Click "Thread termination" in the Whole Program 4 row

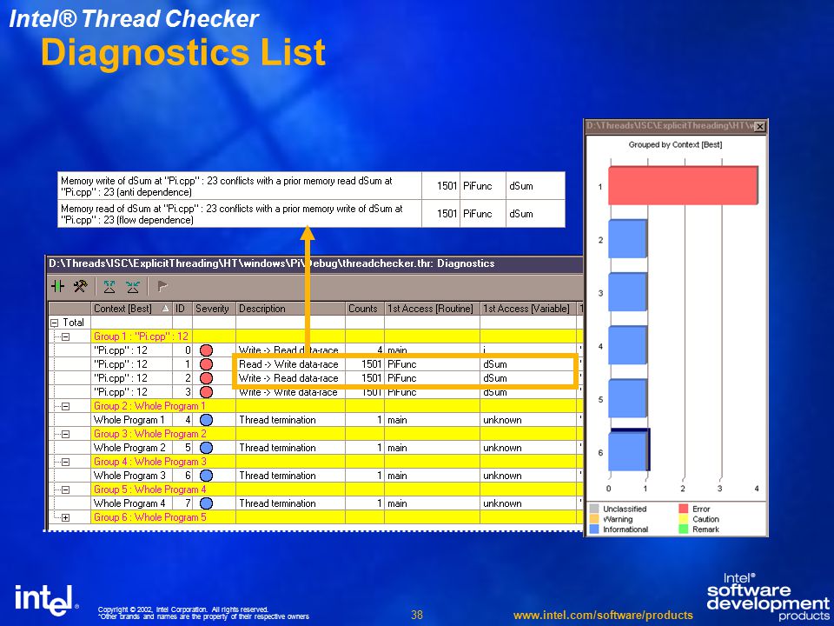click(277, 503)
